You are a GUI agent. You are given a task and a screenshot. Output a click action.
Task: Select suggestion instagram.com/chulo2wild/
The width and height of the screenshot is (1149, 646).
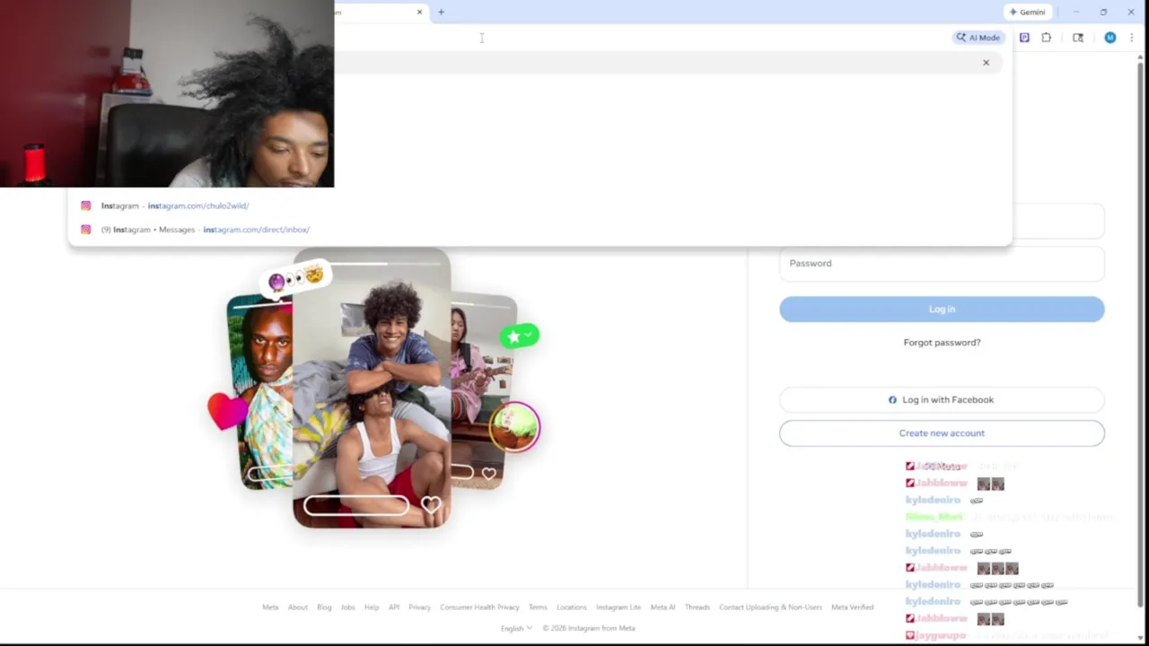[x=539, y=205]
